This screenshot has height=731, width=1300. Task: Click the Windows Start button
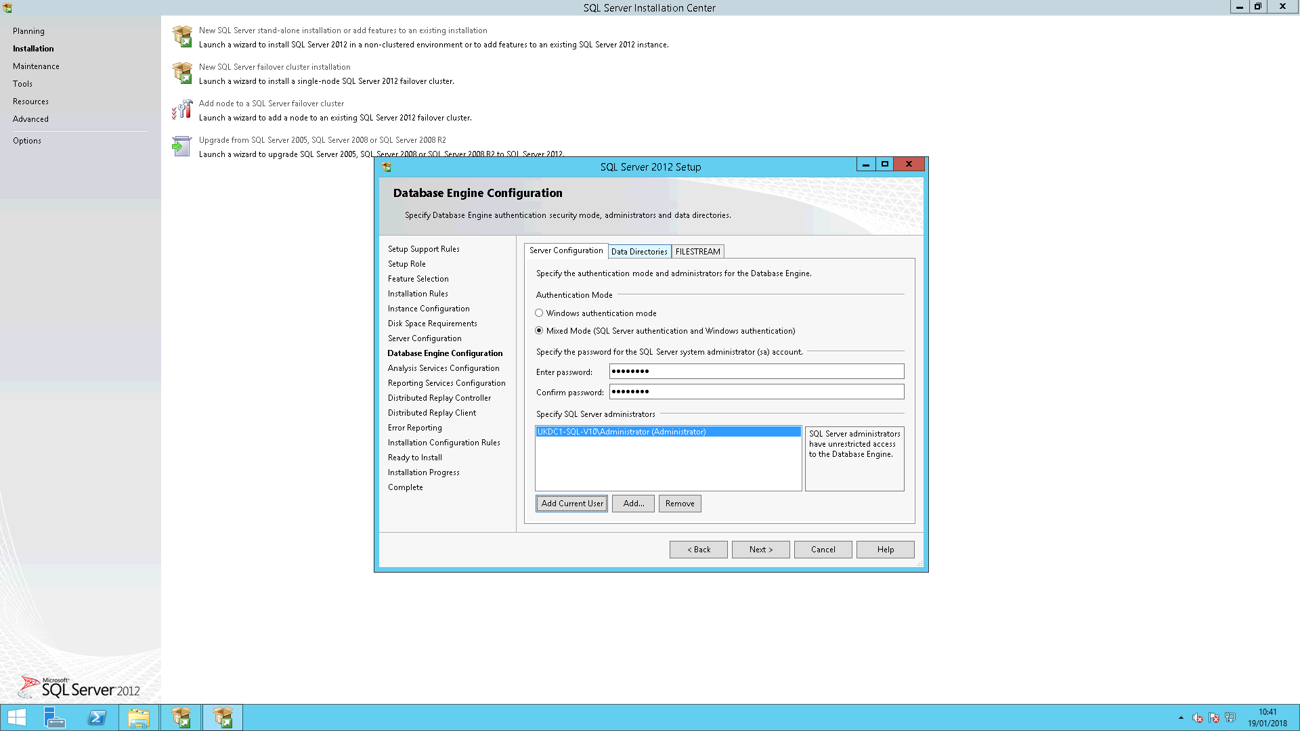[17, 717]
